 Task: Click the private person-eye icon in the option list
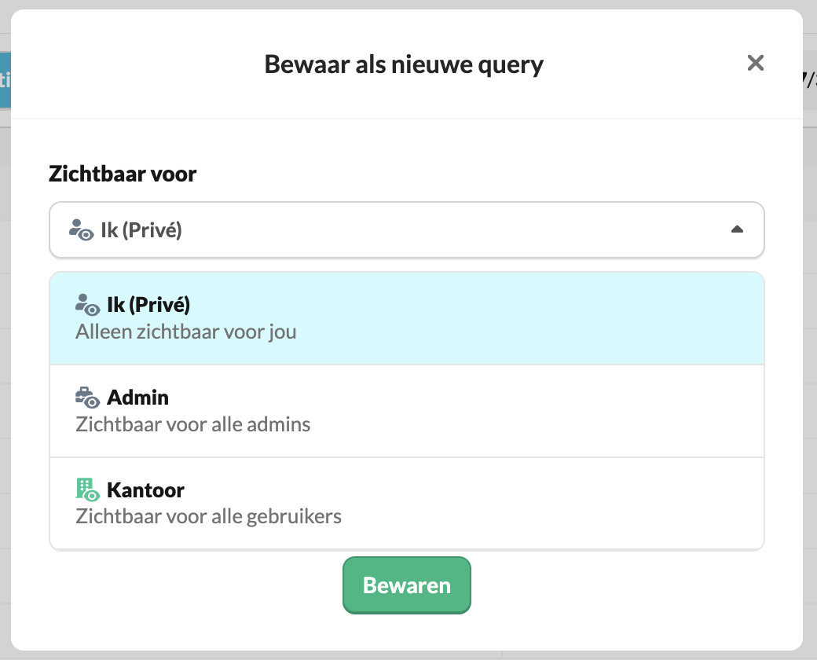click(x=87, y=305)
